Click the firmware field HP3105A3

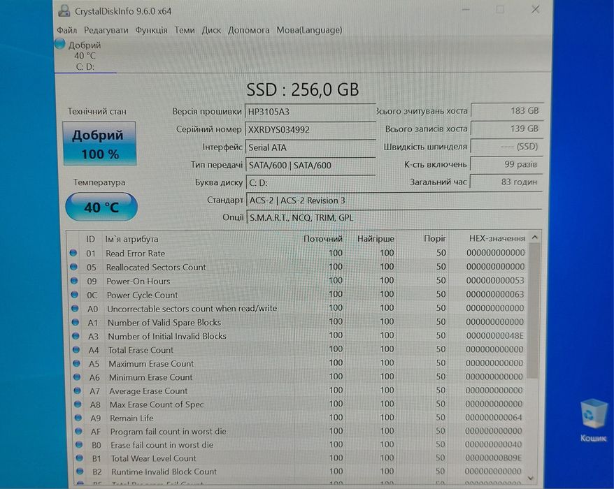coord(310,112)
